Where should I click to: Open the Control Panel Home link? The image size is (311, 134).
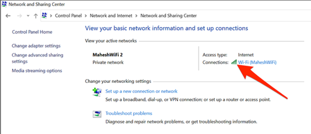pos(32,32)
